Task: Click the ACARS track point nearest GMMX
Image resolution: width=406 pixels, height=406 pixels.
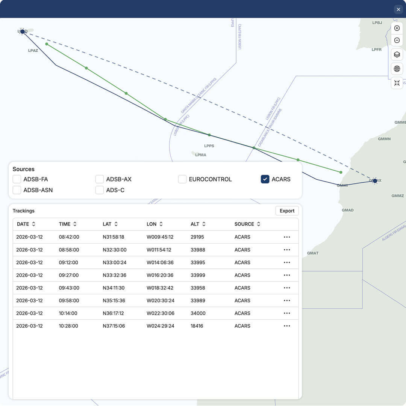Action: pyautogui.click(x=341, y=172)
